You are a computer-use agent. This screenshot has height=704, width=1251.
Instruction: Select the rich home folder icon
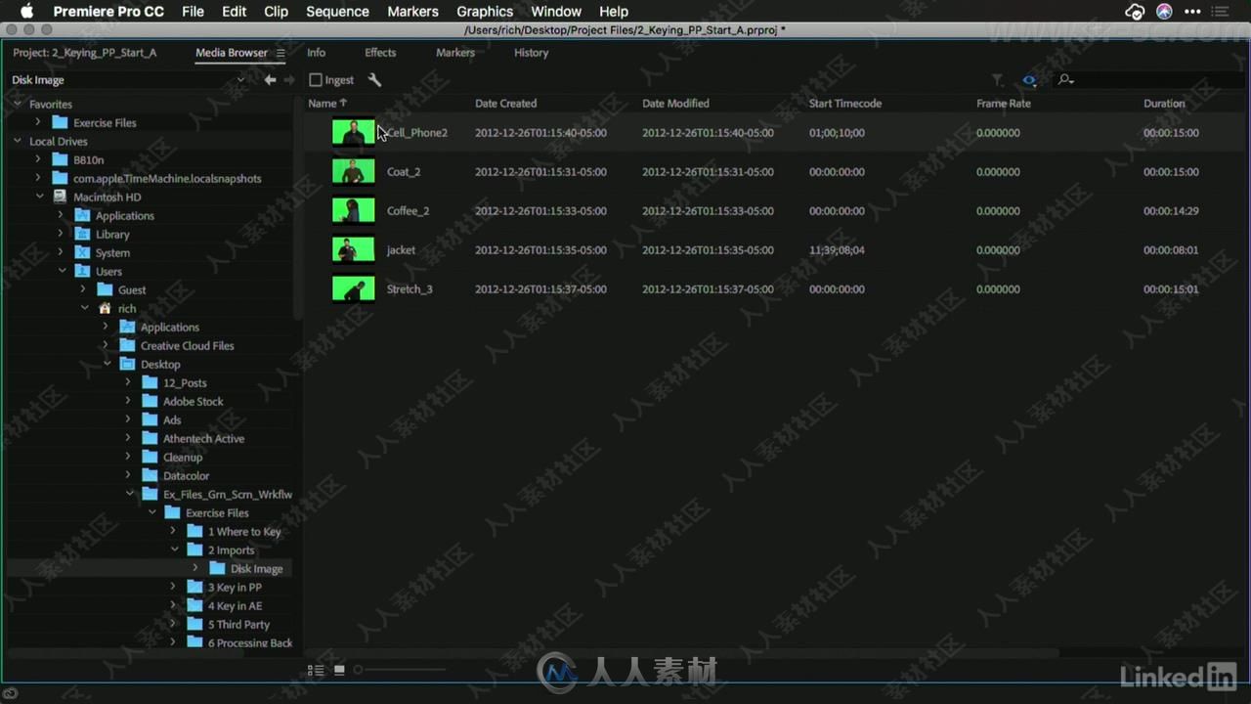pyautogui.click(x=105, y=308)
